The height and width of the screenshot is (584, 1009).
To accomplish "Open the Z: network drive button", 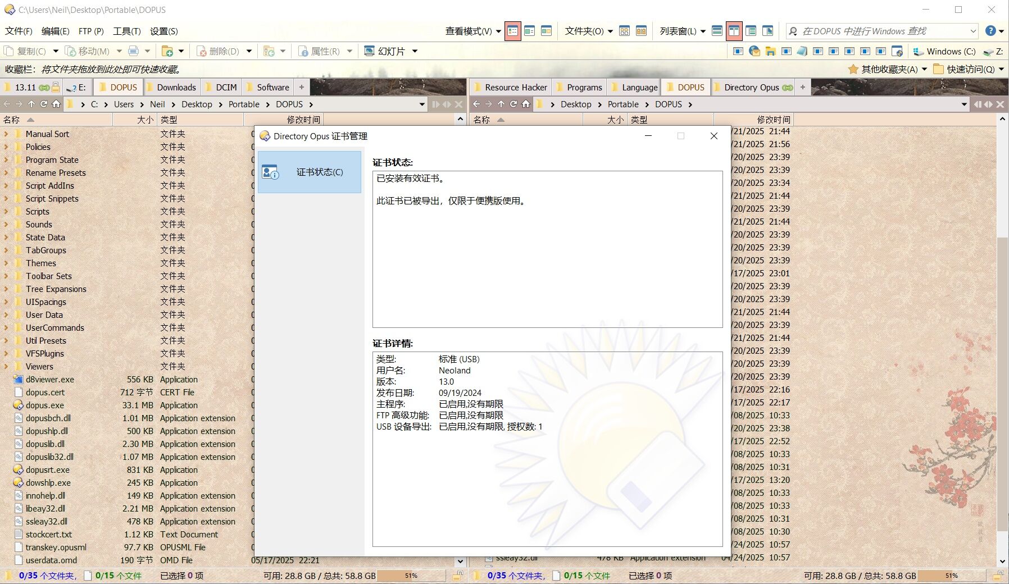I will [x=993, y=51].
